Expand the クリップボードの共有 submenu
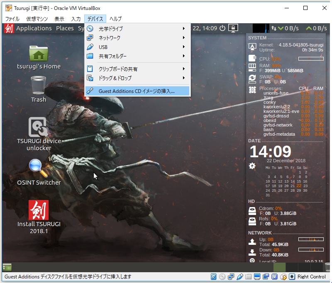The width and height of the screenshot is (332, 283). tap(138, 69)
